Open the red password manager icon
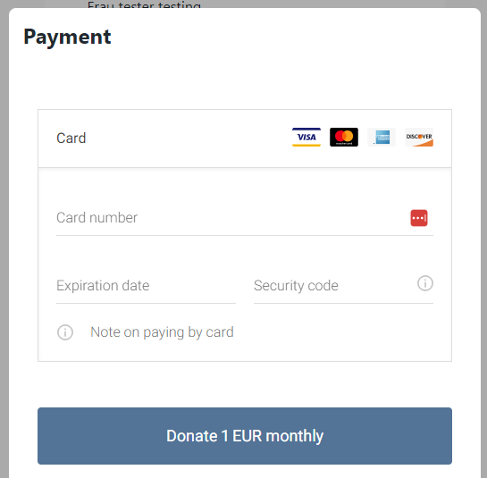 (x=419, y=218)
